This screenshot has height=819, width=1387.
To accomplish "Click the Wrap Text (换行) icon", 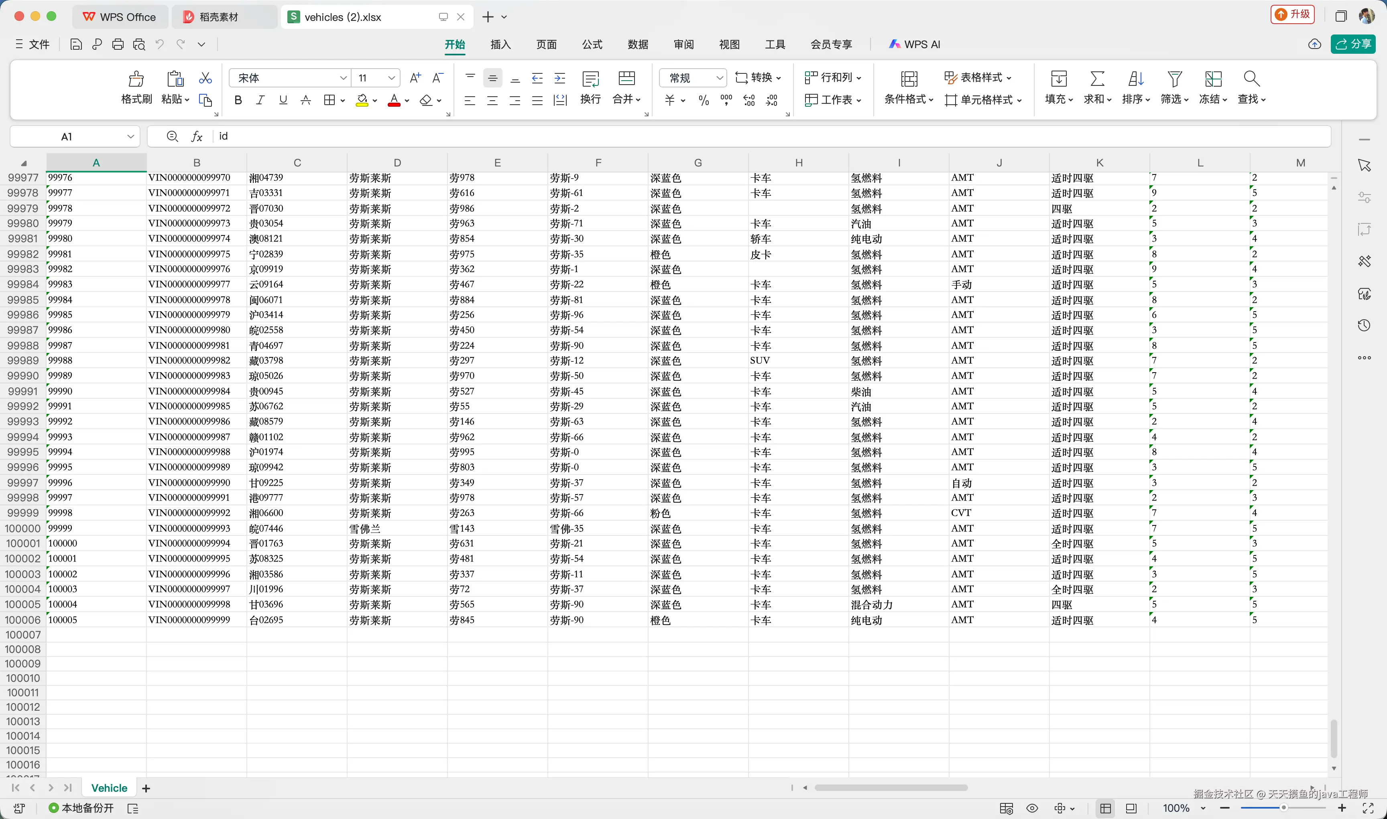I will coord(590,79).
